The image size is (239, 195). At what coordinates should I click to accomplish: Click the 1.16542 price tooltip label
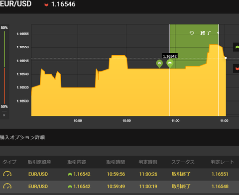(170, 56)
